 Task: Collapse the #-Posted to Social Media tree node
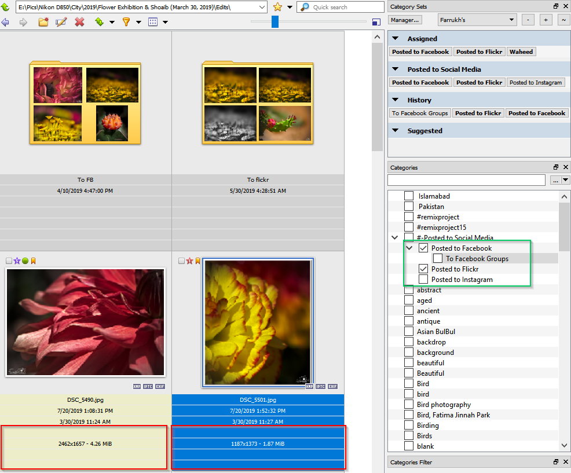pos(395,237)
